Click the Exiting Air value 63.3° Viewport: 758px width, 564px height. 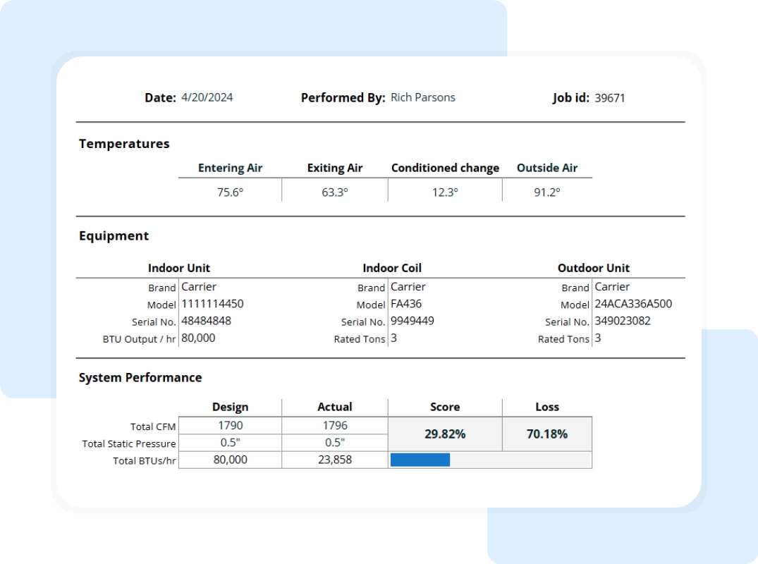[x=334, y=190]
